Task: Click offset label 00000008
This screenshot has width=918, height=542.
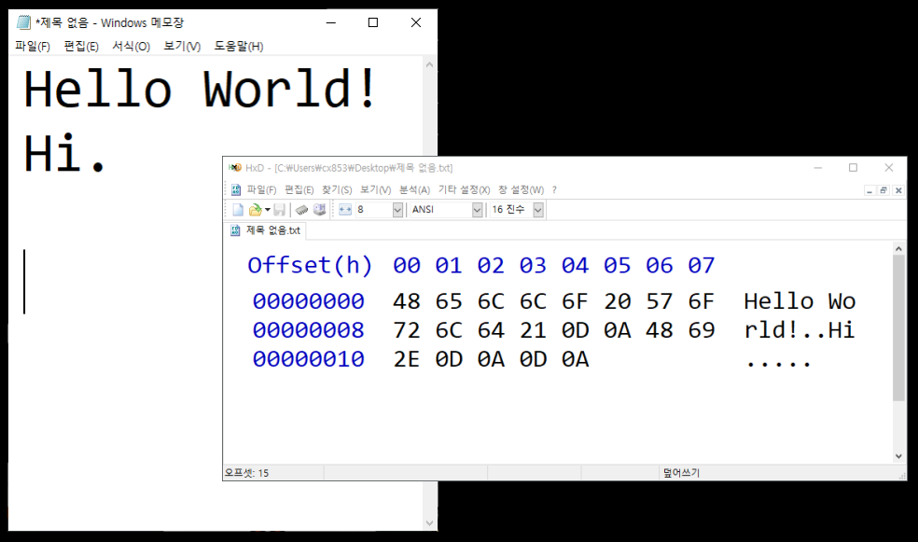Action: pos(309,330)
